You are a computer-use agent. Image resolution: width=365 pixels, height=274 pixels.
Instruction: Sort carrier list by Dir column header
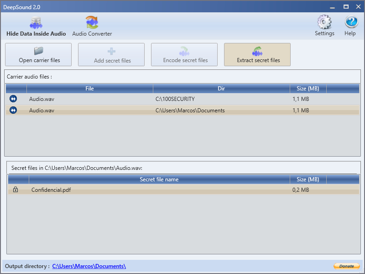click(221, 89)
